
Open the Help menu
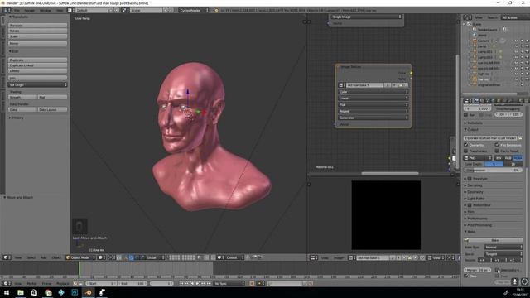click(60, 11)
